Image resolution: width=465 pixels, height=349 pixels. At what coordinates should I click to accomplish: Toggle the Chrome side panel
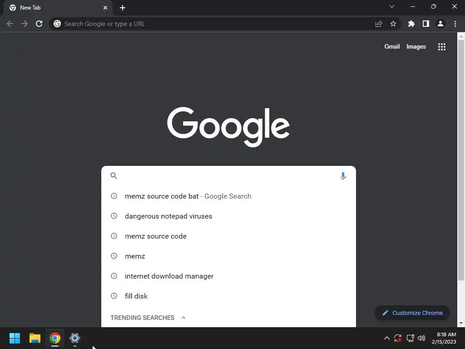tap(425, 24)
